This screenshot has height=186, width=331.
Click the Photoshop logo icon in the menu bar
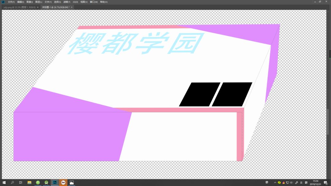click(x=3, y=2)
